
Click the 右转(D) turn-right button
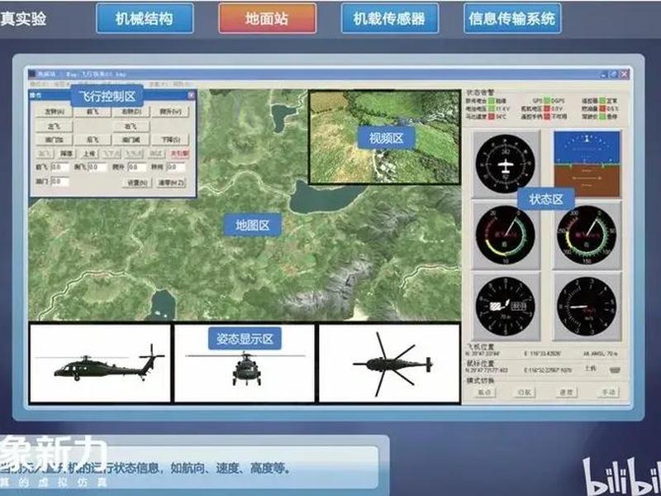(x=131, y=112)
